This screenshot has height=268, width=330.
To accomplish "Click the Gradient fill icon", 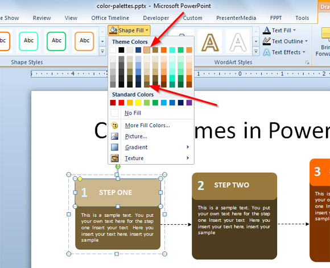I will point(114,147).
